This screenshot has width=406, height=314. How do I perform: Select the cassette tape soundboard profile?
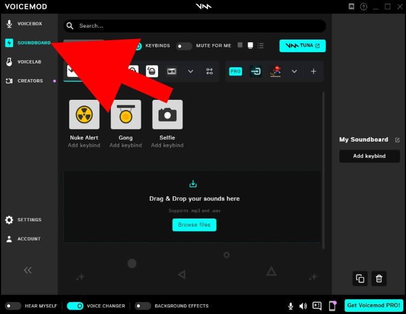tap(172, 71)
